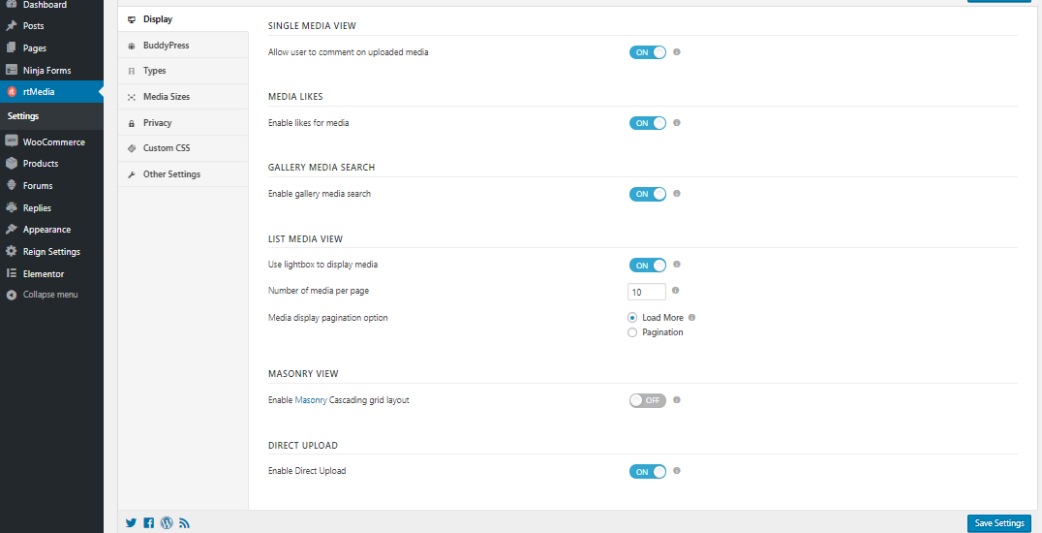Click the Save Settings button

(998, 523)
